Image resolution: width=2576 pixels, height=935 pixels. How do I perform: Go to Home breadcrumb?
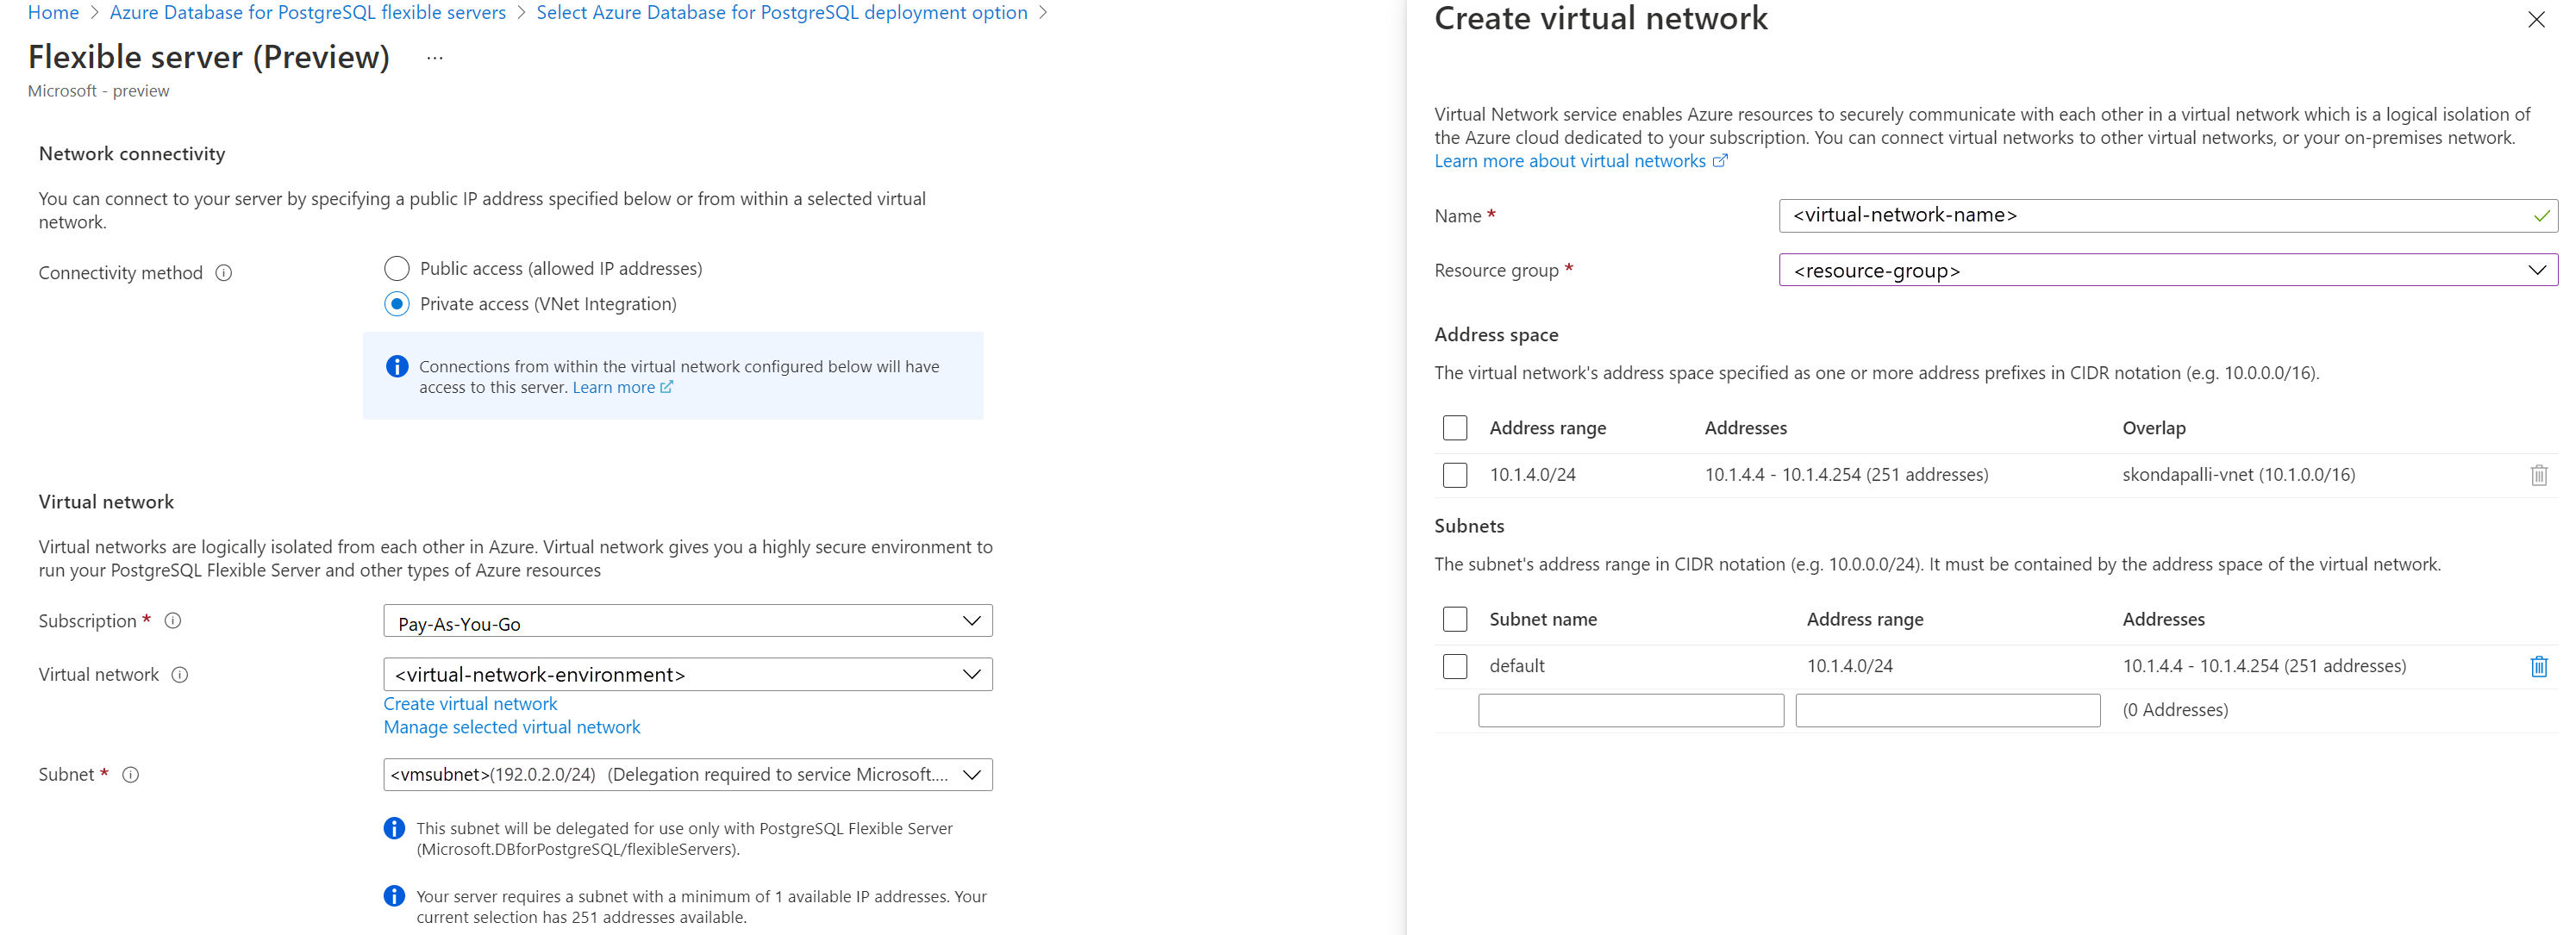tap(53, 13)
